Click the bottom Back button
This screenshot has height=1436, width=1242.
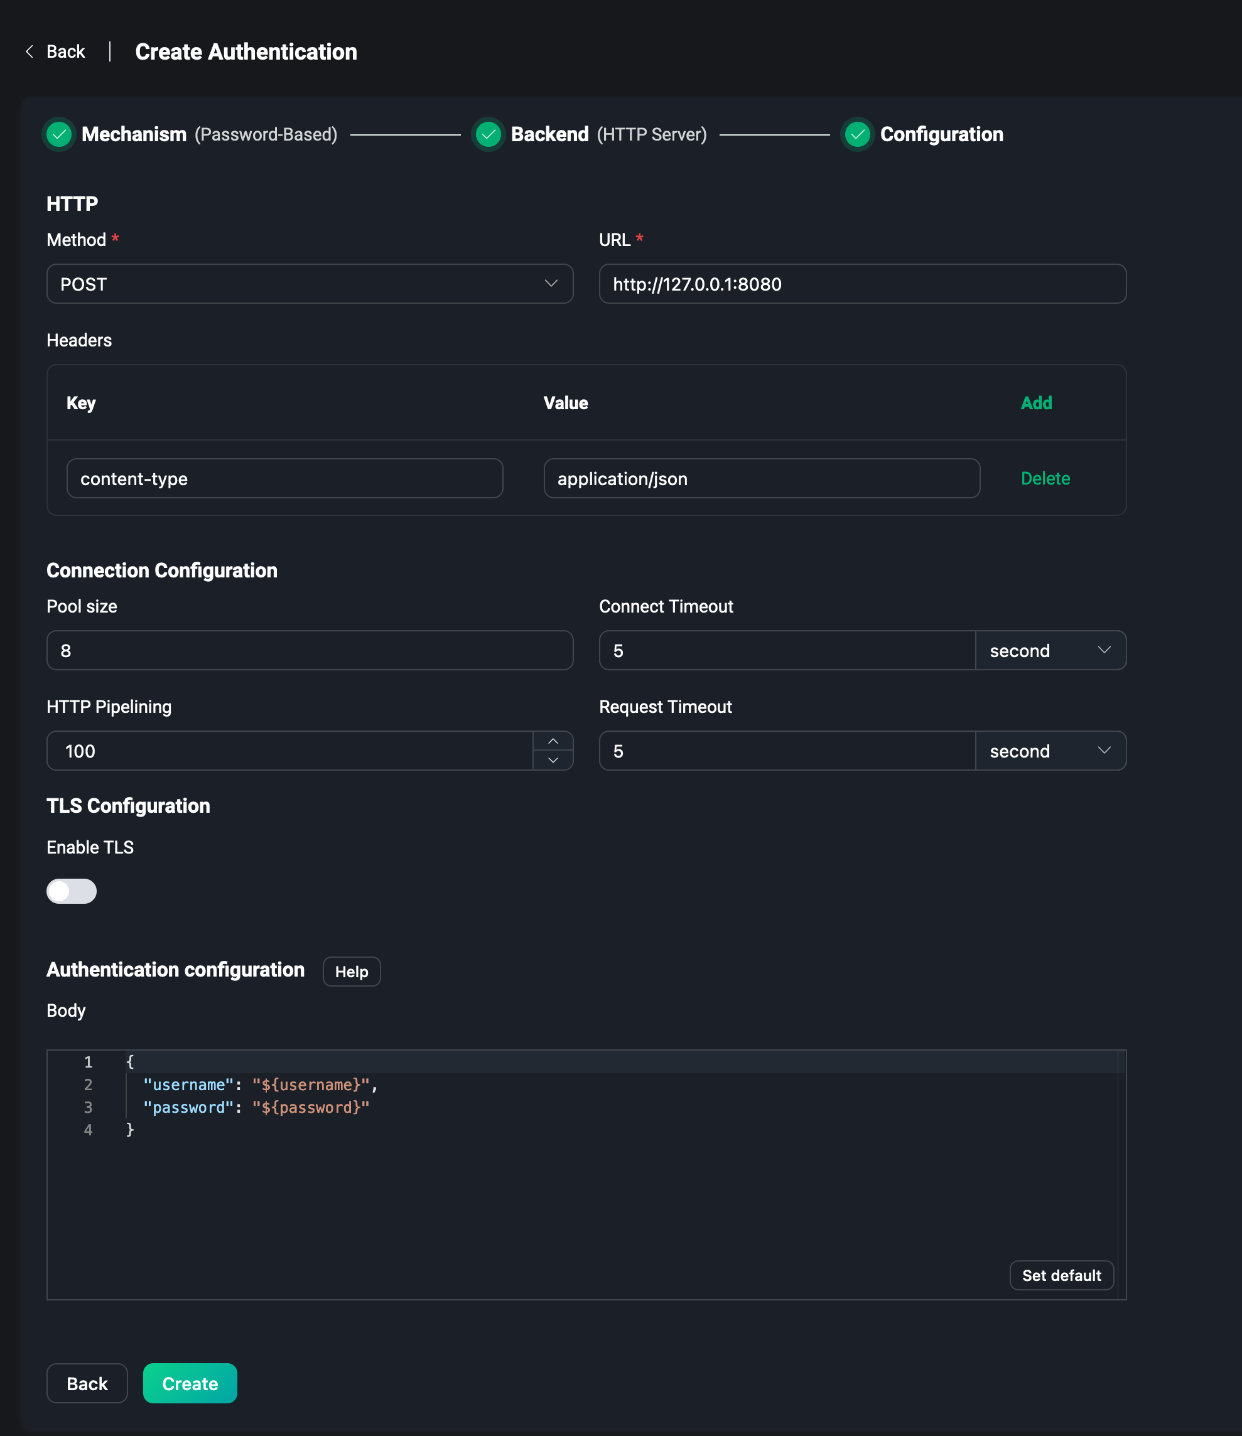[87, 1383]
